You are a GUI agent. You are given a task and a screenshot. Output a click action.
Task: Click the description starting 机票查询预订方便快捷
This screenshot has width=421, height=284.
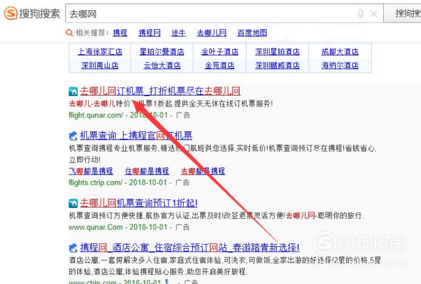coord(216,215)
